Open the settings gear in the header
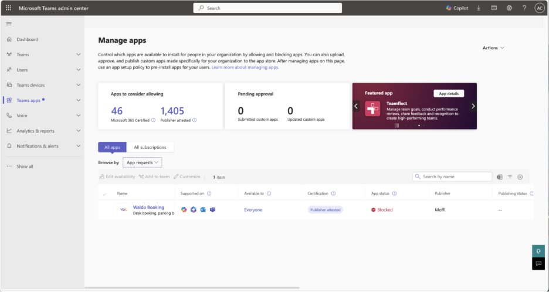This screenshot has width=549, height=292. click(509, 8)
